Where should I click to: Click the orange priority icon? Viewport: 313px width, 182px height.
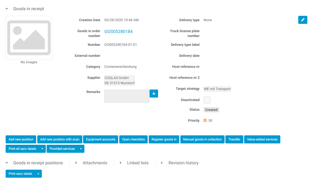[x=205, y=121]
